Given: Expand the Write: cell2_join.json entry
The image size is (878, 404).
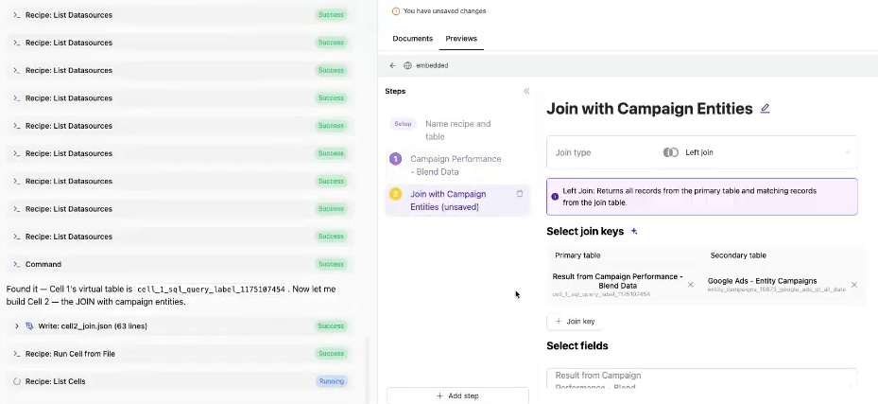Looking at the screenshot, I should [17, 326].
